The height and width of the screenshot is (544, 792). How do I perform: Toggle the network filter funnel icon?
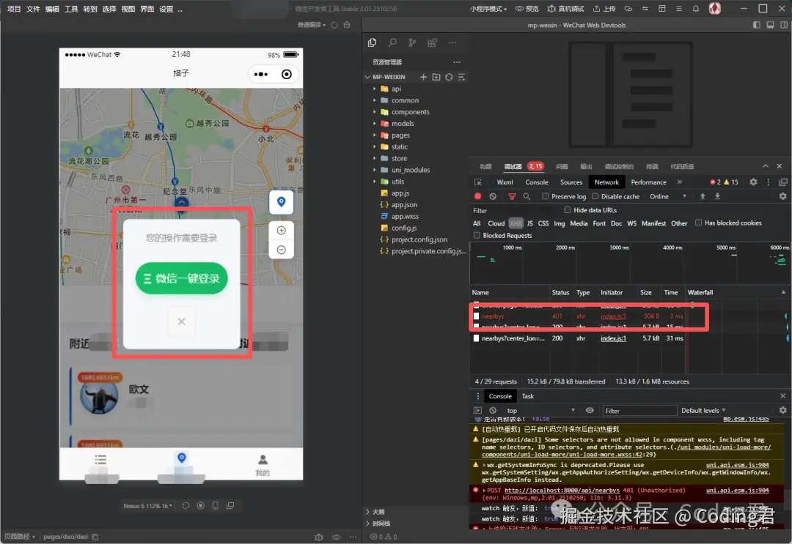point(512,197)
